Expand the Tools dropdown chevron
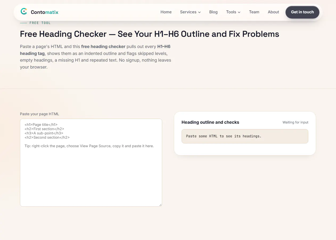The height and width of the screenshot is (240, 336). [239, 12]
